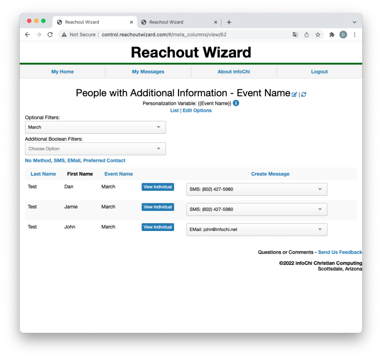Open the Optional Filters dropdown showing March
382x359 pixels.
click(95, 127)
